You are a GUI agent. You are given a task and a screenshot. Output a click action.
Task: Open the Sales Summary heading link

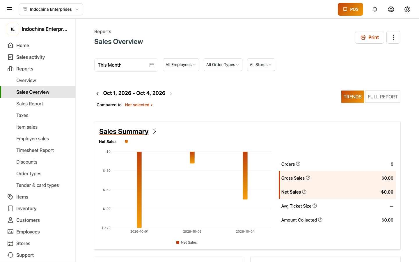click(x=124, y=132)
